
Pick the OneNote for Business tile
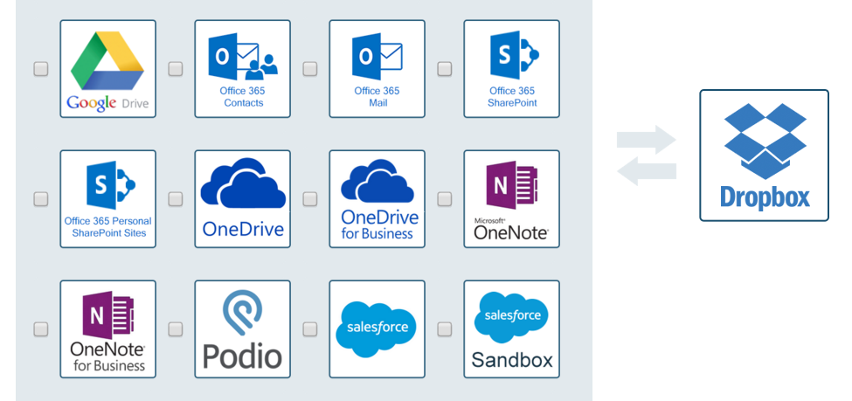(108, 329)
